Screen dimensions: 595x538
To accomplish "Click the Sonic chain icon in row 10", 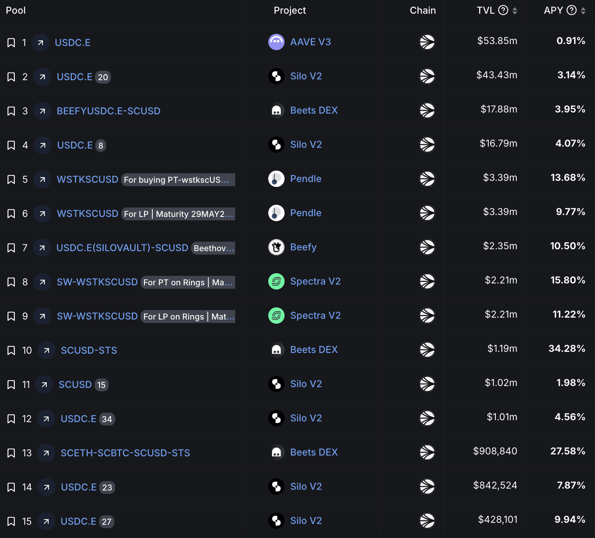I will click(427, 350).
